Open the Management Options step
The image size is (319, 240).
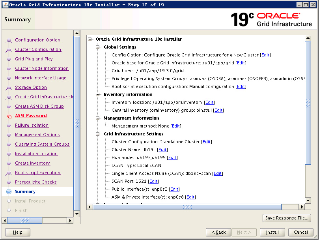[x=37, y=135]
